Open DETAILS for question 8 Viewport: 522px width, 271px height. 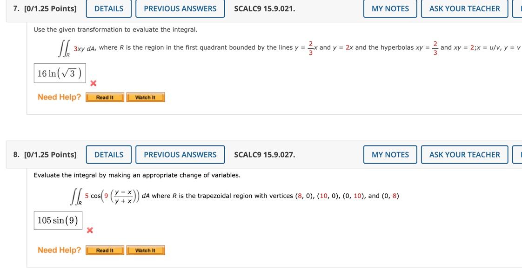click(108, 154)
